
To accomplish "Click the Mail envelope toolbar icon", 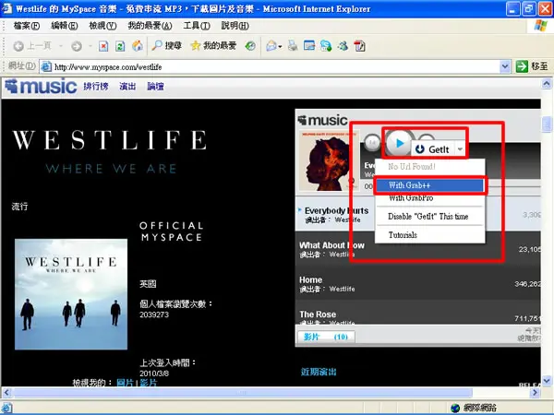I will 271,46.
